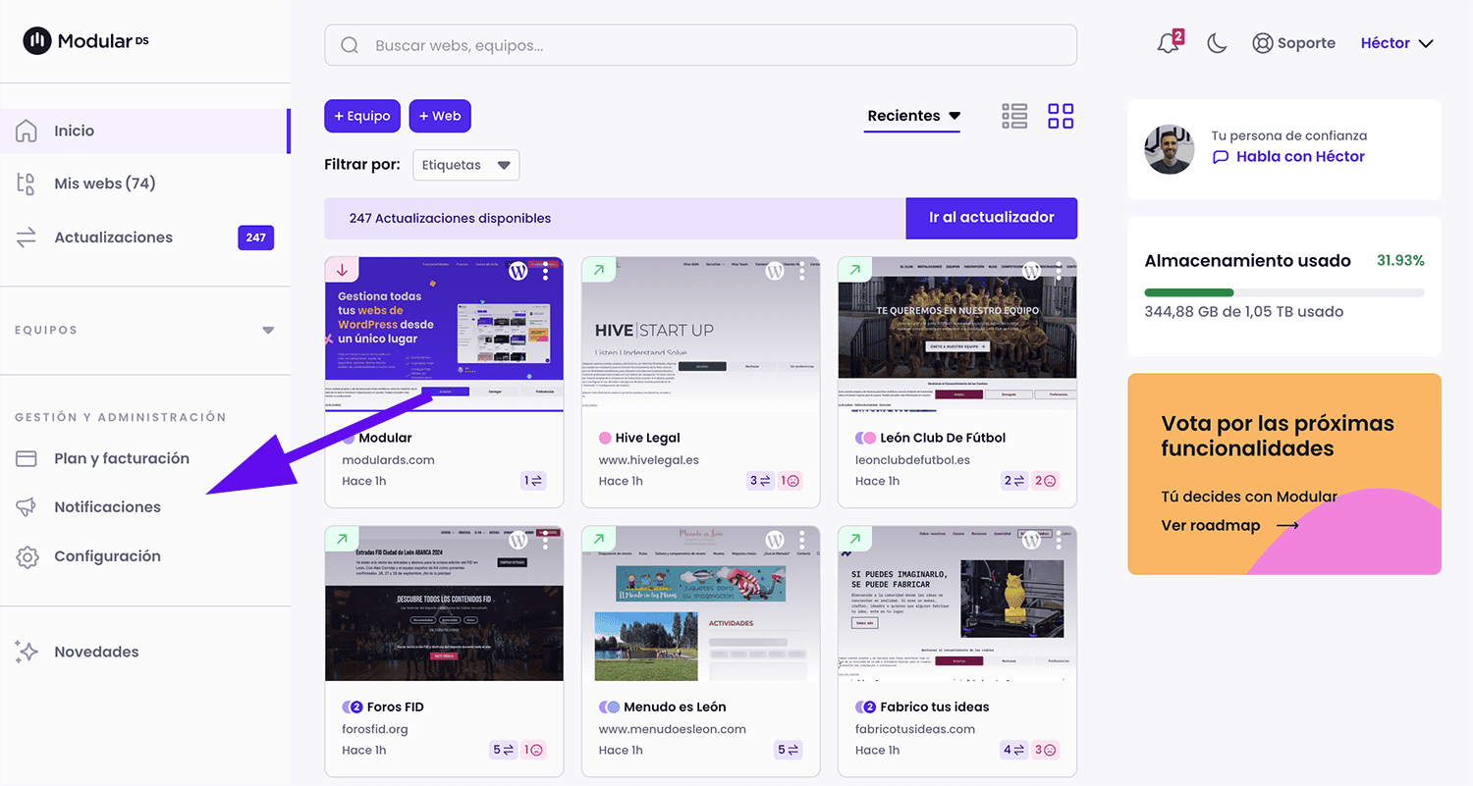Viewport: 1473px width, 786px height.
Task: Click the Actualizaciones arrows icon
Action: (x=27, y=237)
